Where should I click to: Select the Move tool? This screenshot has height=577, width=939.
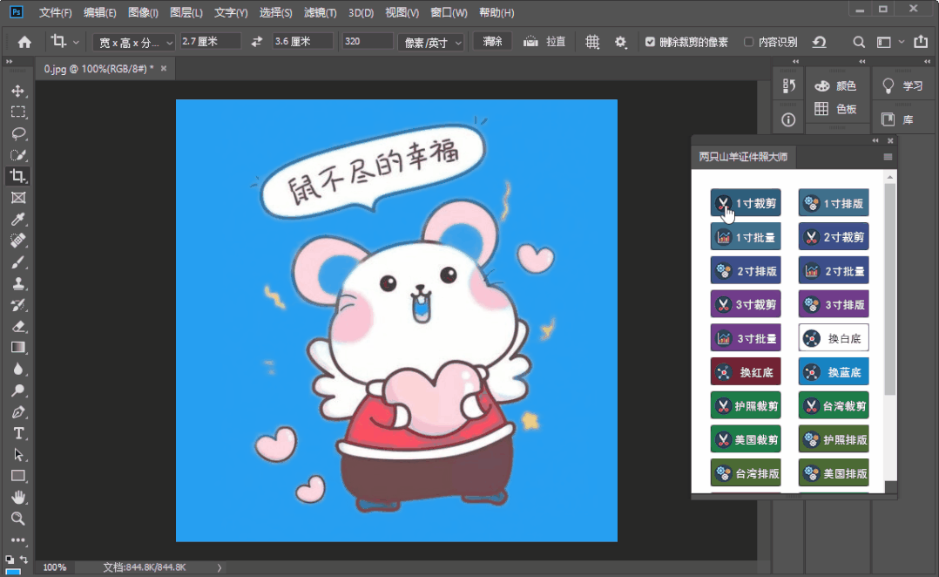point(18,91)
